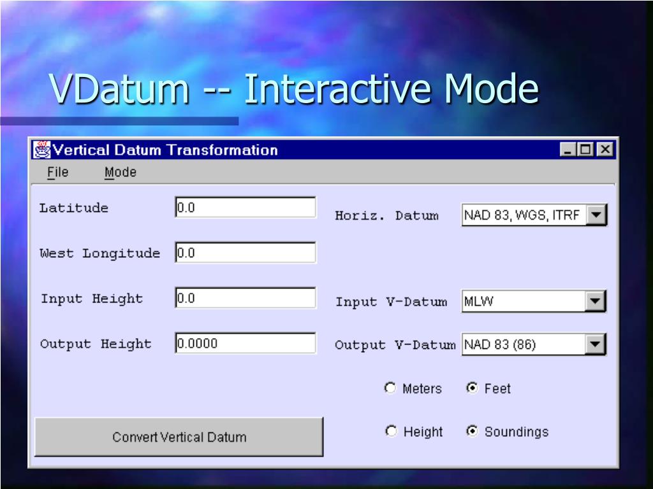Open the Mode menu
This screenshot has height=489, width=653.
[x=121, y=172]
